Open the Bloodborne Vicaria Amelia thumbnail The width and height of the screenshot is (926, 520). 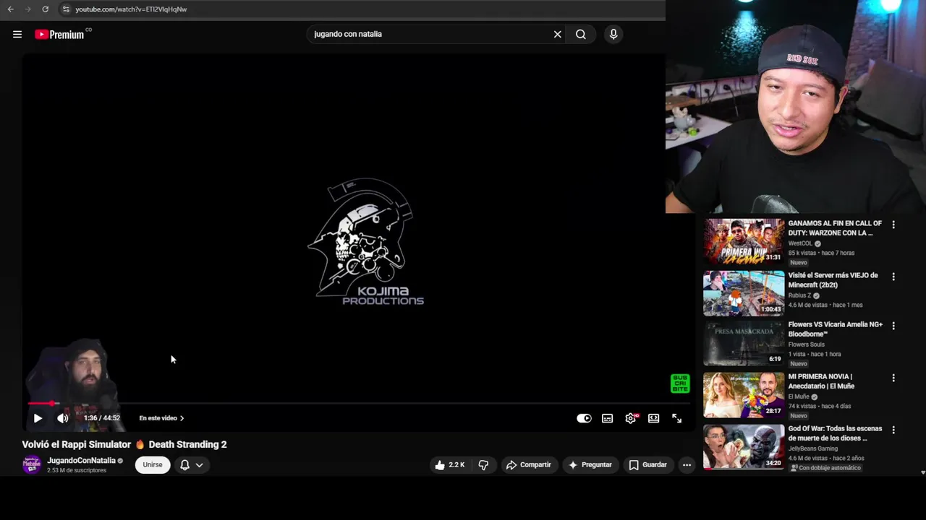point(744,344)
